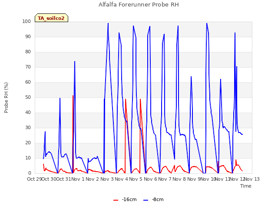Click the y-axis value 80
This screenshot has height=208, width=278.
click(28, 52)
